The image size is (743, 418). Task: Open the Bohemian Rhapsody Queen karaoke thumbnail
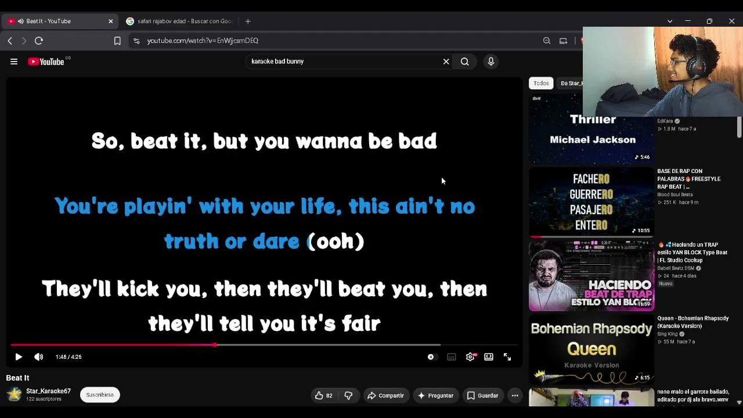tap(591, 349)
